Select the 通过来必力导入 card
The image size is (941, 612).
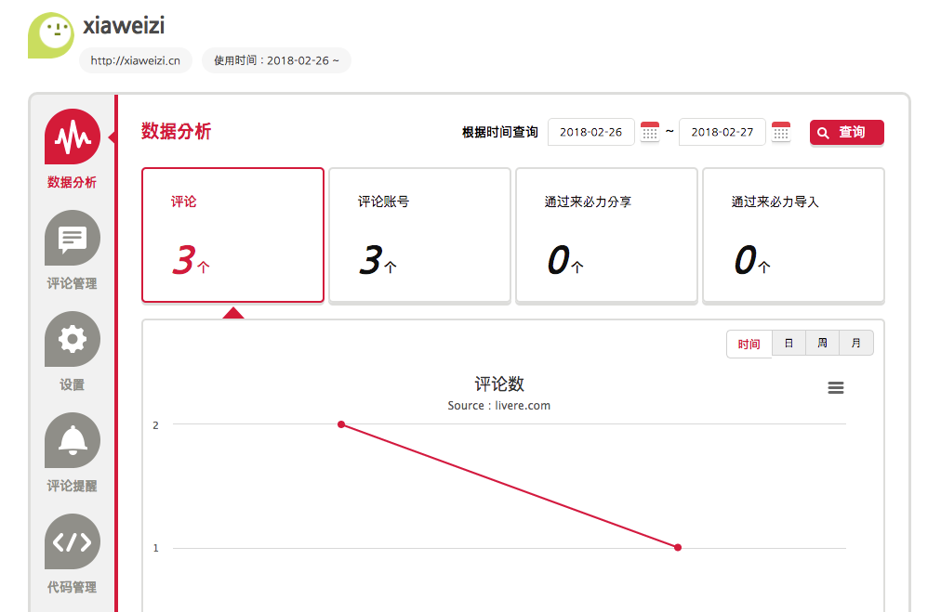tap(793, 235)
